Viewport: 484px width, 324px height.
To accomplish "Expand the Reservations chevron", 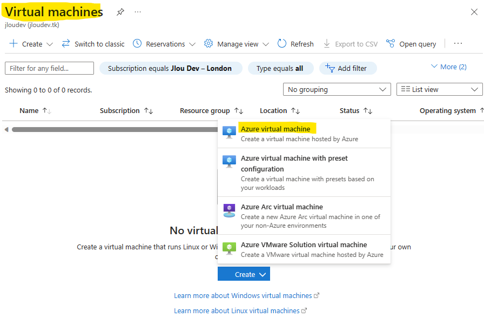I will (192, 44).
